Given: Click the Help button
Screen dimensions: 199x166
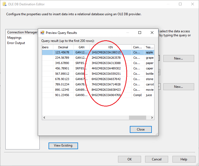Looking at the screenshot, I should click(x=184, y=159).
